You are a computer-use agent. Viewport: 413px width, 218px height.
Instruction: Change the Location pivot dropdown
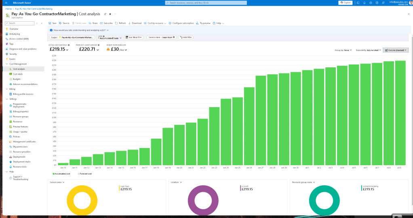click(176, 182)
